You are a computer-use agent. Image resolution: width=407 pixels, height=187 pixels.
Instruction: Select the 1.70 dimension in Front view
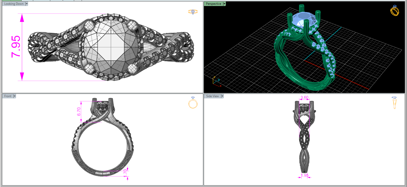coord(125,173)
